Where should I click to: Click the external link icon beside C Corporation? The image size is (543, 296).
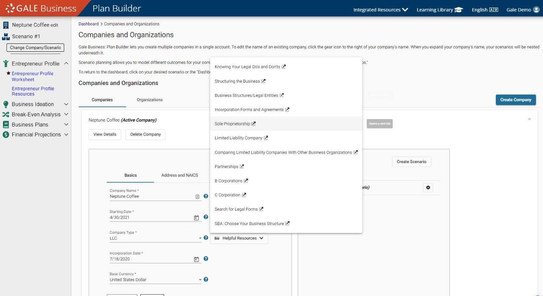click(244, 195)
